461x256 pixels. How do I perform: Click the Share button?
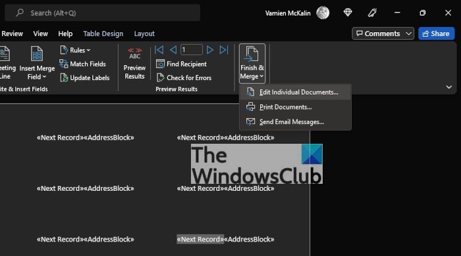click(436, 33)
